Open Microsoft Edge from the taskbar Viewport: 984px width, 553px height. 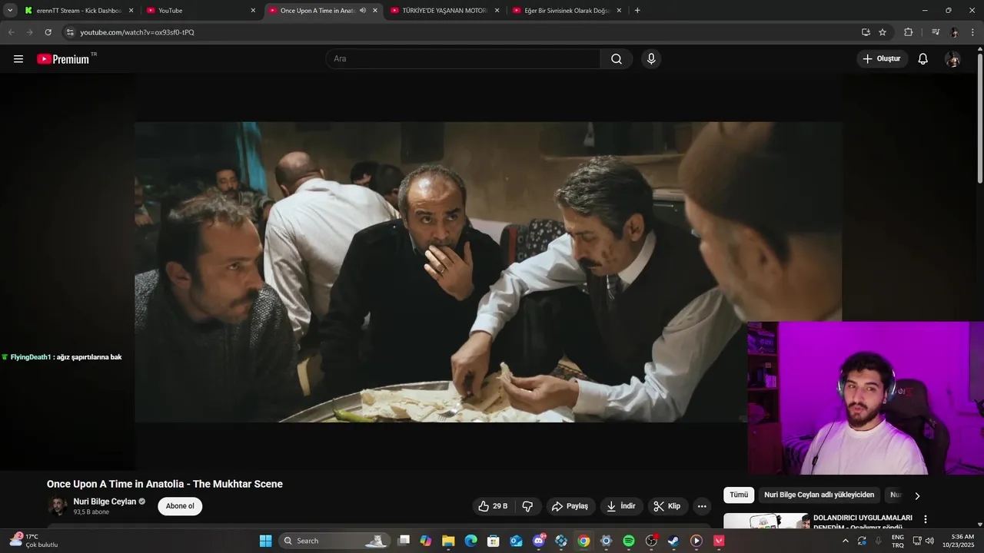(x=471, y=541)
